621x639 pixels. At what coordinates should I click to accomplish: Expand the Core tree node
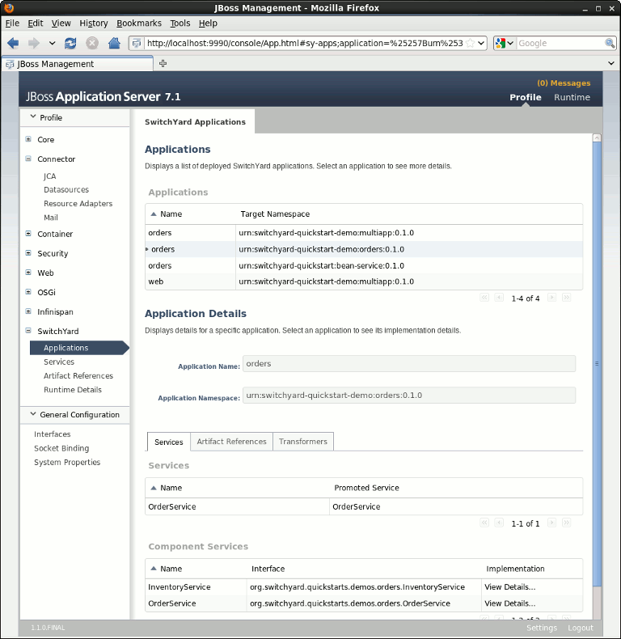28,139
